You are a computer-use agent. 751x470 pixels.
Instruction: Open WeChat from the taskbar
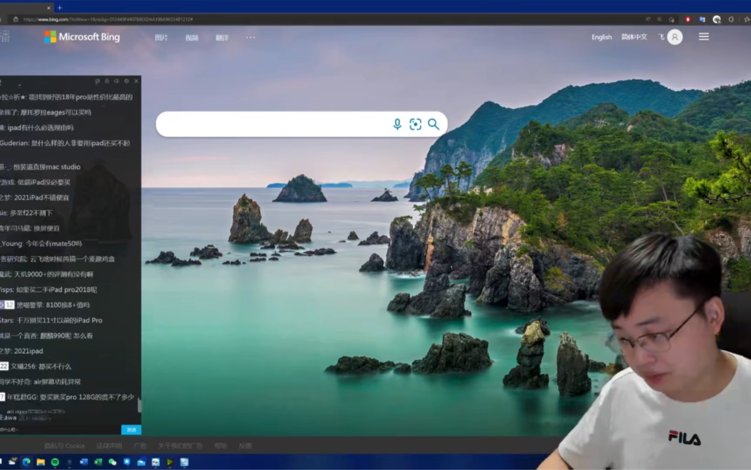coord(112,462)
